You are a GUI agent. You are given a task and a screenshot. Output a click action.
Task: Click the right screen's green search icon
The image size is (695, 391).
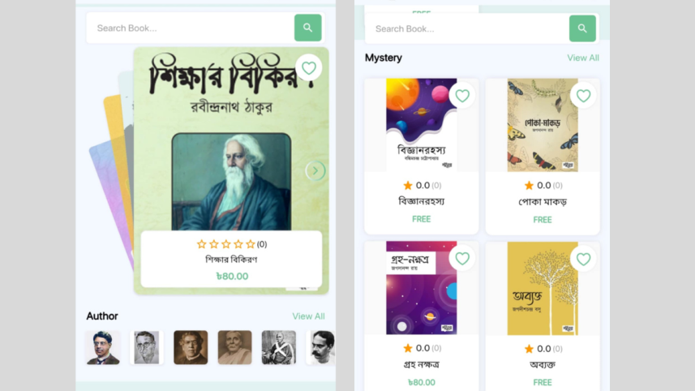[582, 28]
